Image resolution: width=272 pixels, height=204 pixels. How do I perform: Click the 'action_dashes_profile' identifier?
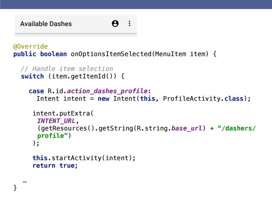107,91
